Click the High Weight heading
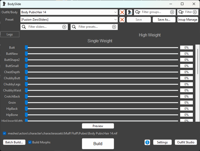 click(150, 35)
